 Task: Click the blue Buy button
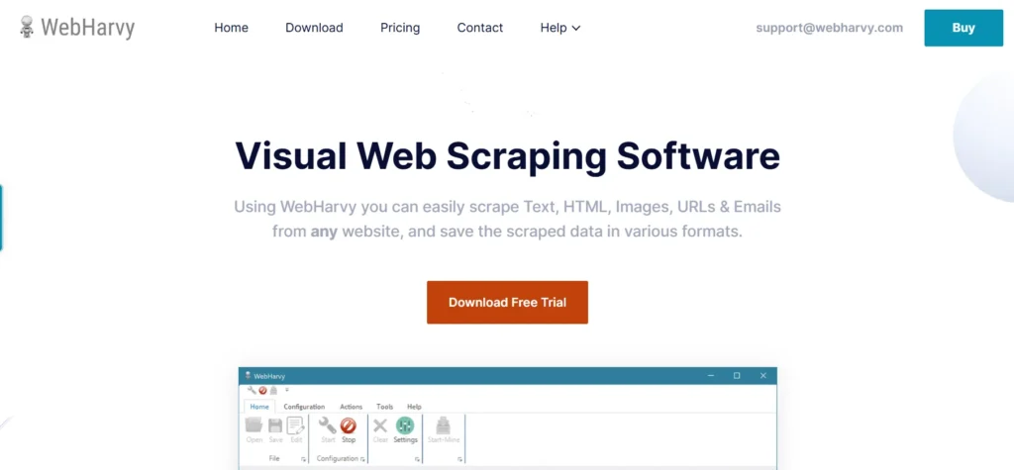pos(963,28)
